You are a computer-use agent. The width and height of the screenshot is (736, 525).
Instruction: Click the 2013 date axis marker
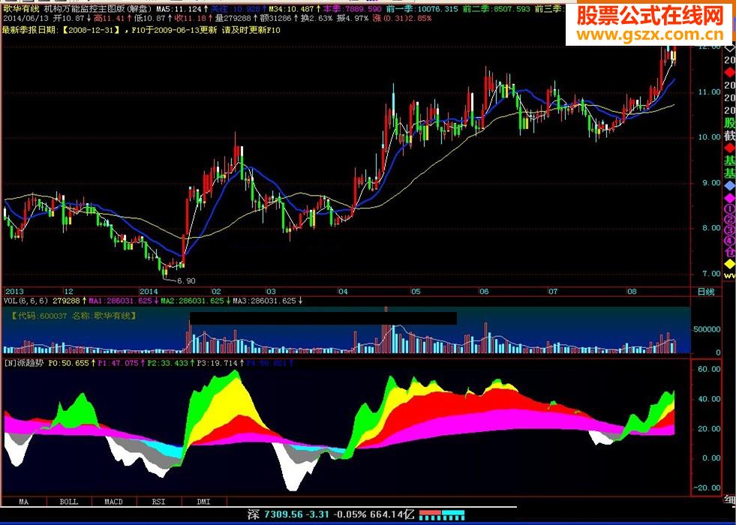(x=14, y=291)
